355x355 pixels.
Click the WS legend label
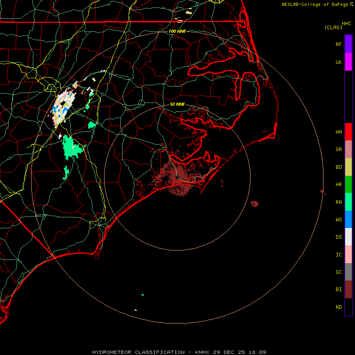[x=338, y=219]
